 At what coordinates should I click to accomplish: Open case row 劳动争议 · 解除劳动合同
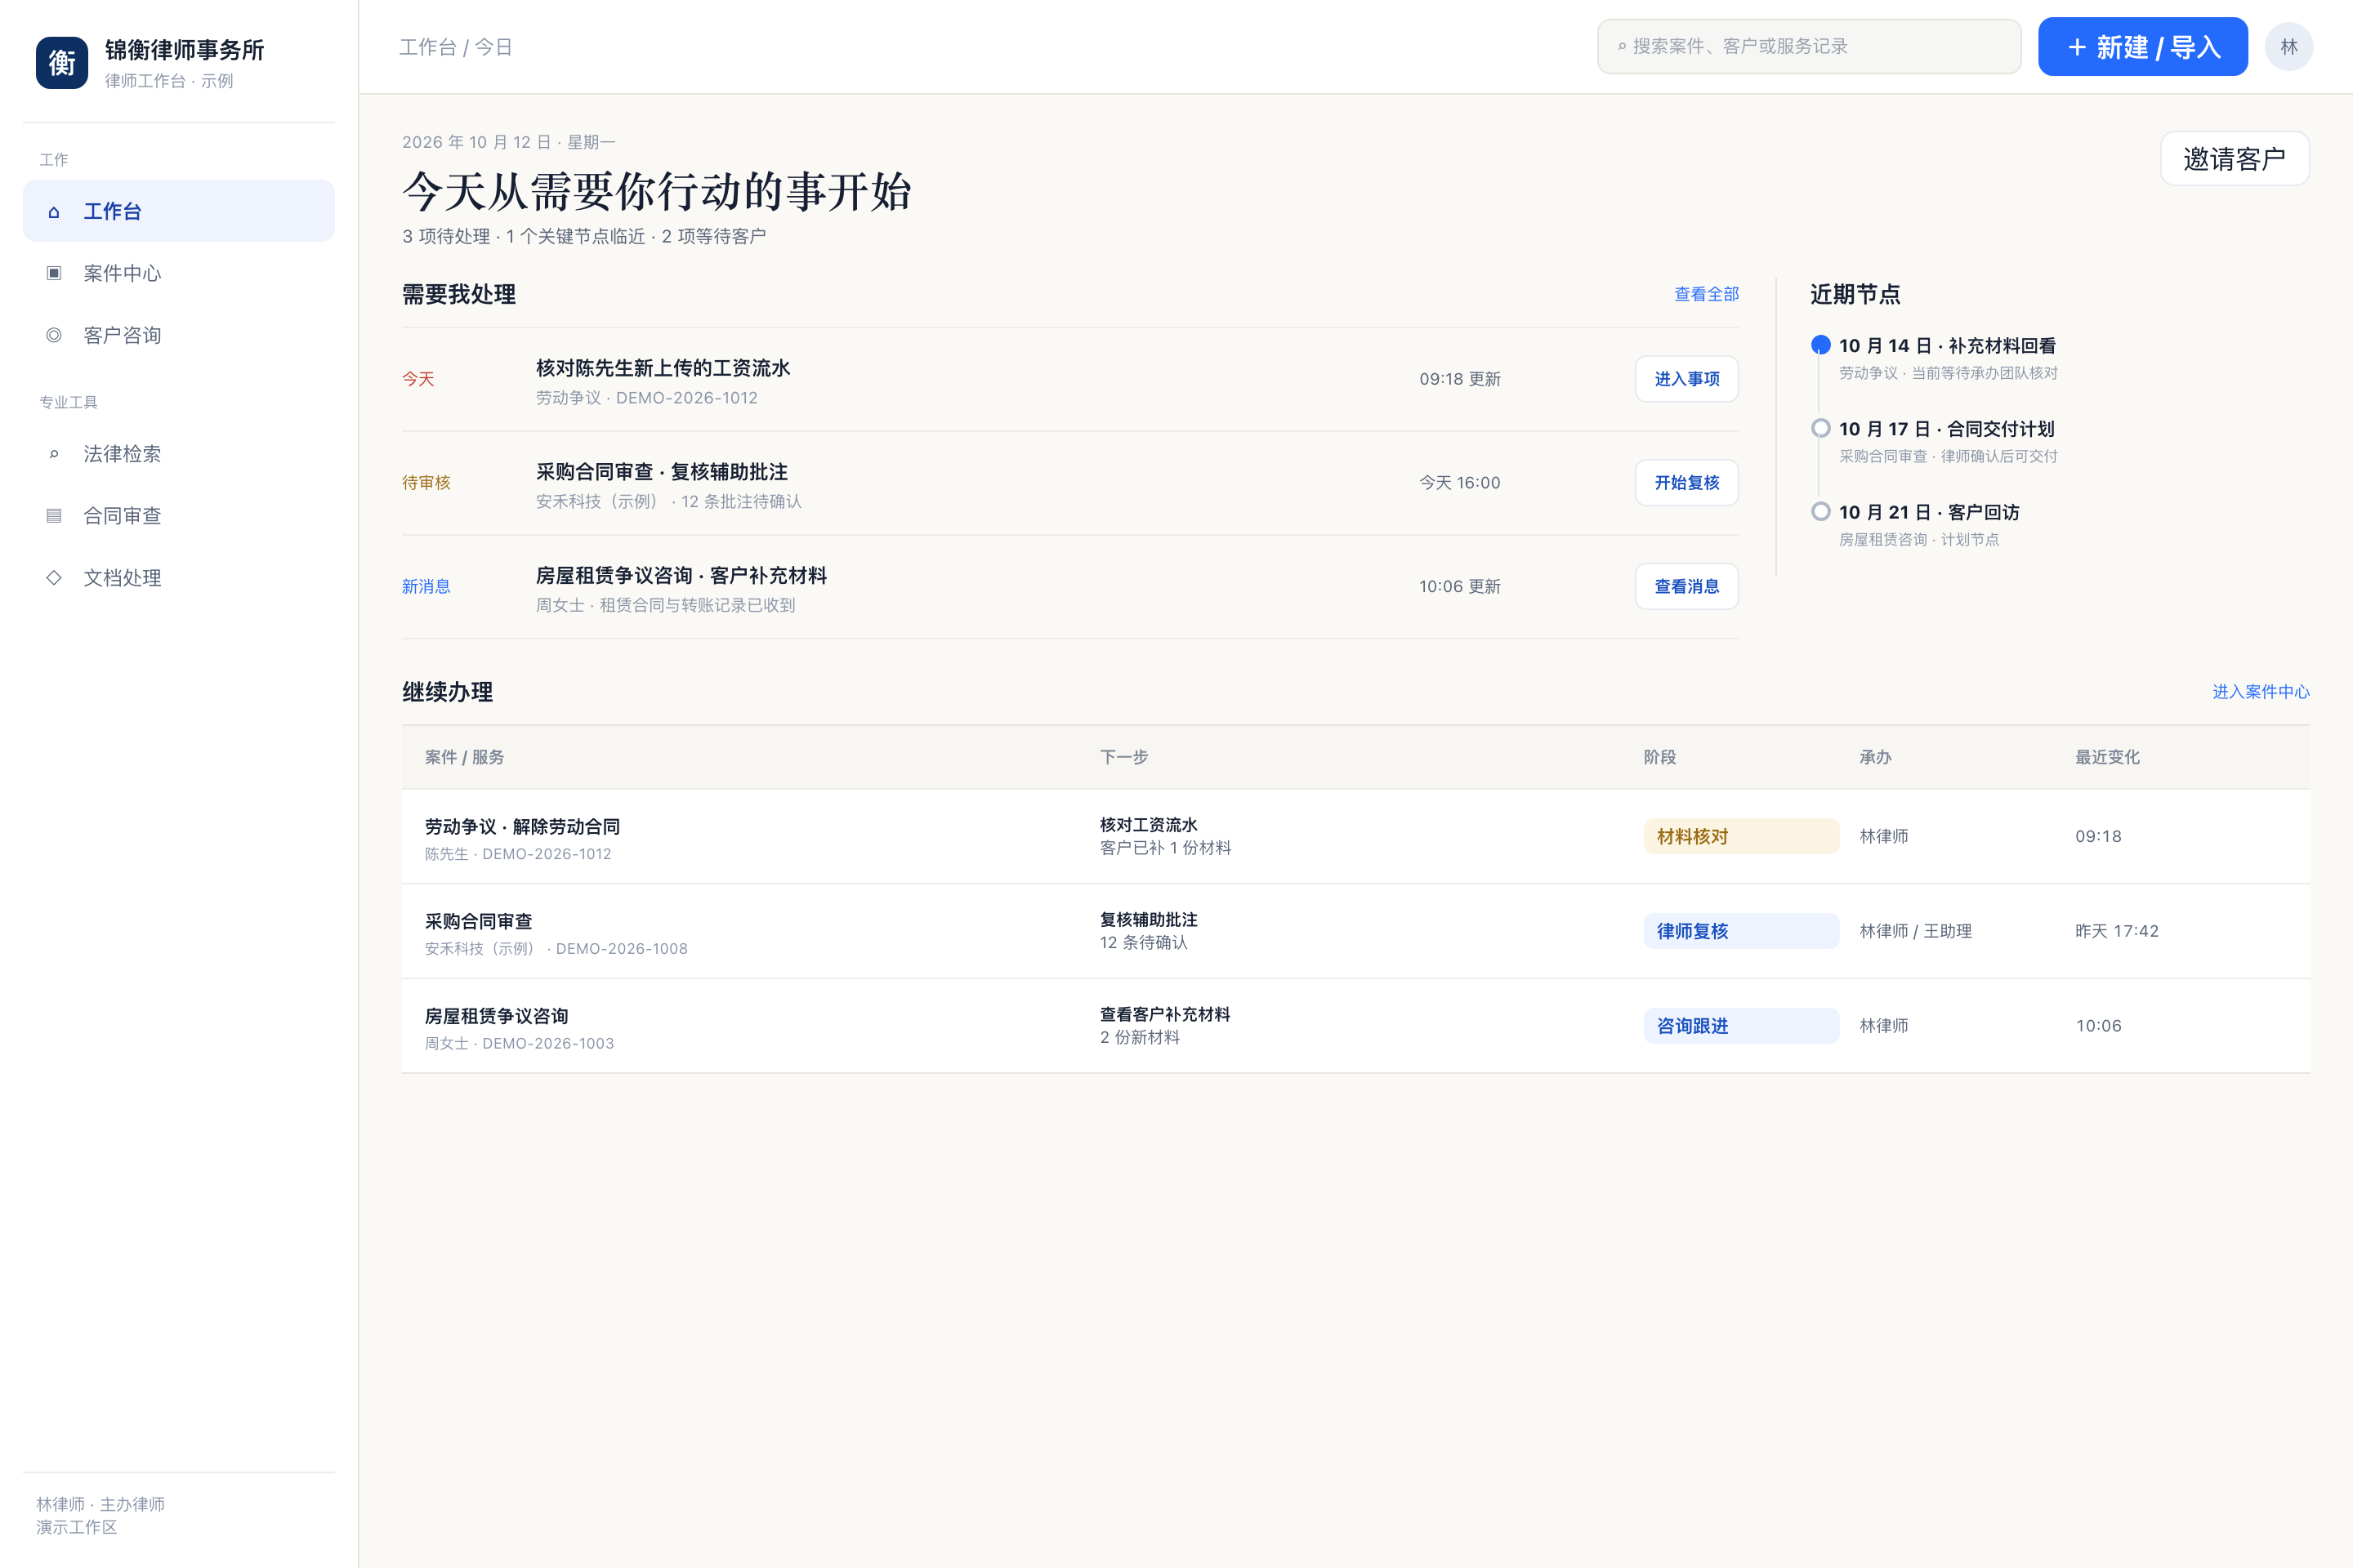[1355, 837]
